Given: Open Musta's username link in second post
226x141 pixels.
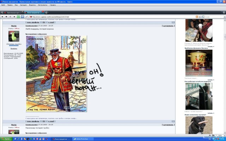Looking at the screenshot, I should pos(14,125).
